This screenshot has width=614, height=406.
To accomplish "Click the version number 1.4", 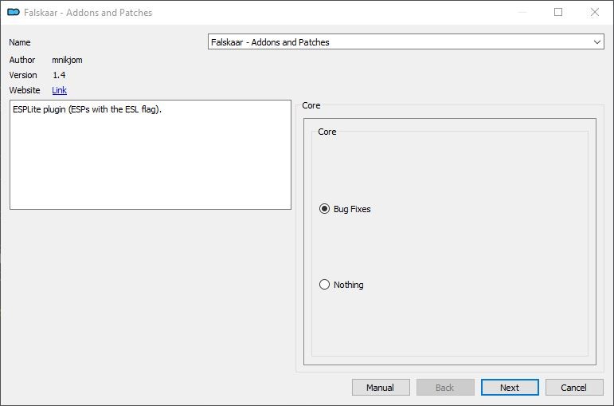I will (59, 75).
